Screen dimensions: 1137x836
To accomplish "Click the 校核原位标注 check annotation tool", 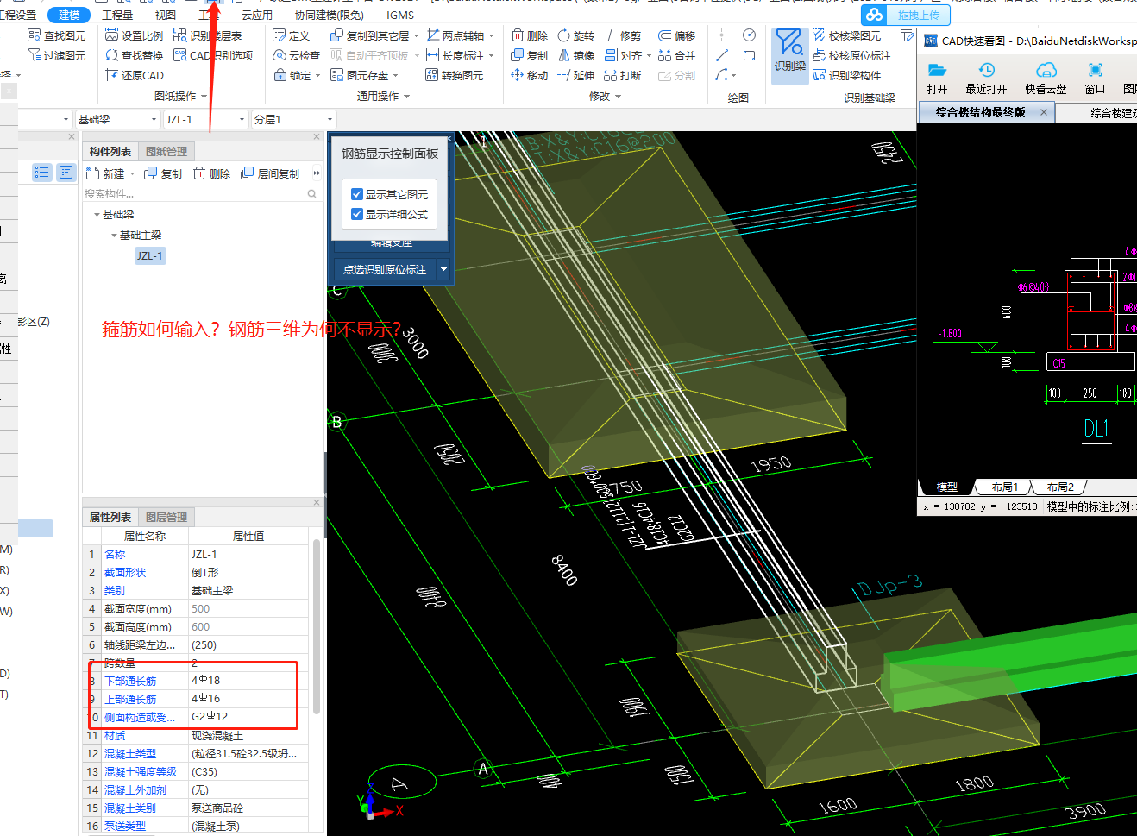I will [852, 55].
